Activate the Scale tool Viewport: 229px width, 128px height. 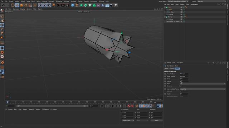21,5
